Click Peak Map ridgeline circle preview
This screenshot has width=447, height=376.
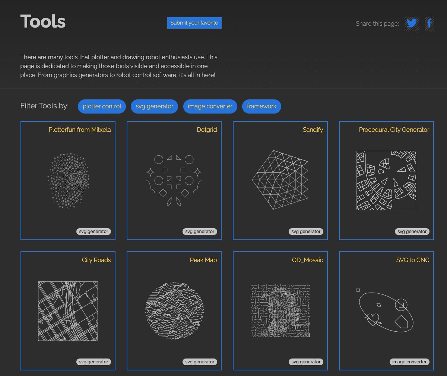pos(174,311)
